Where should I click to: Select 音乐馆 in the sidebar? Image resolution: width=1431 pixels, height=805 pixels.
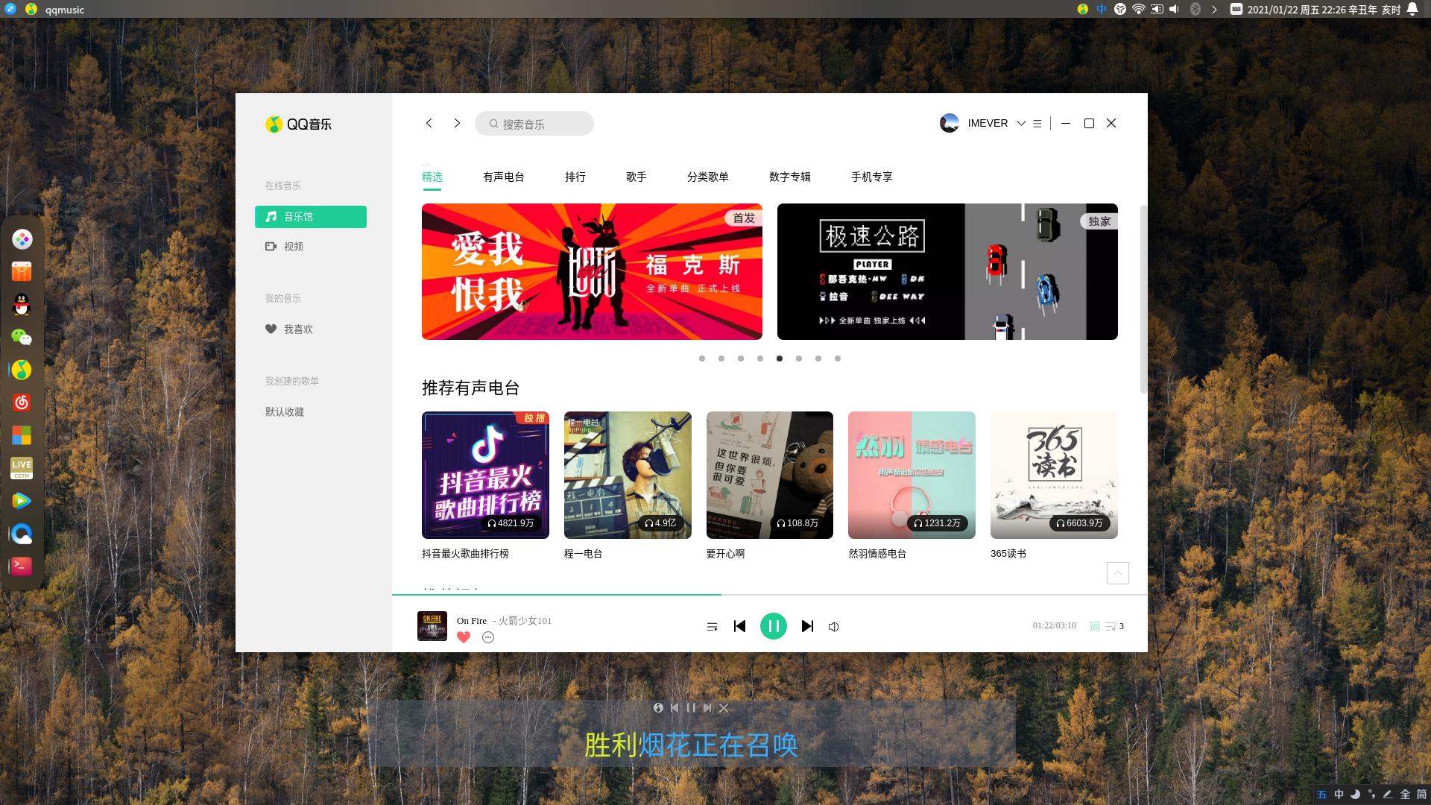coord(311,217)
